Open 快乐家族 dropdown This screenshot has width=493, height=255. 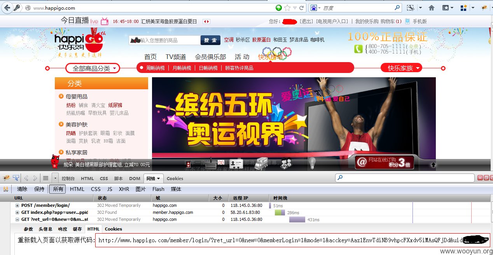click(402, 68)
